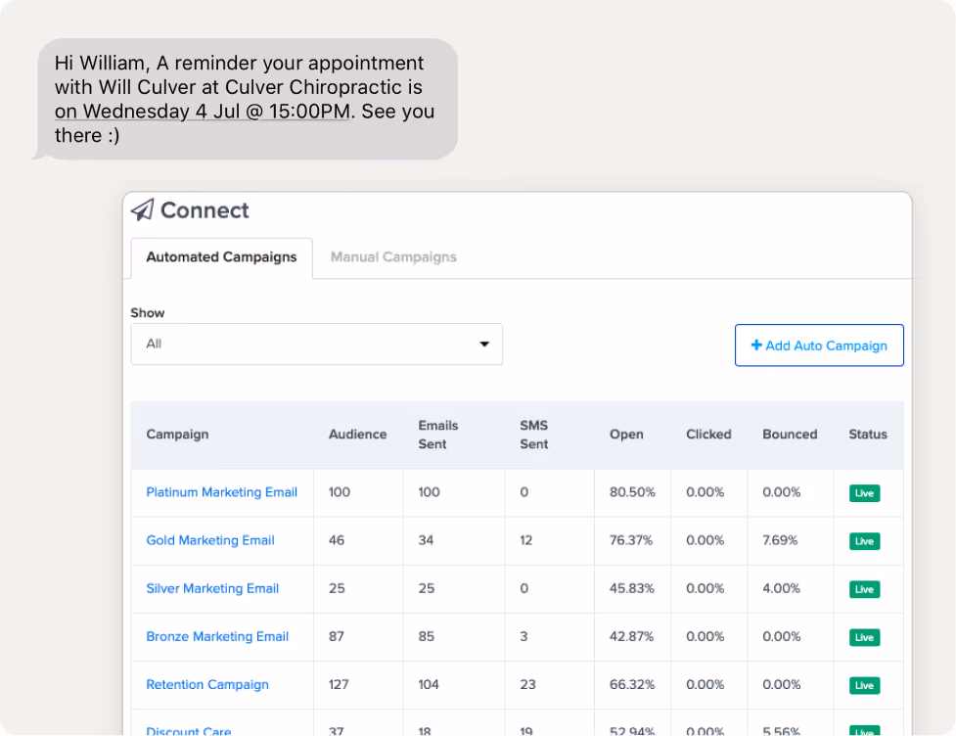Viewport: 956px width, 736px height.
Task: Click the emails sent value 85
Action: [x=427, y=636]
